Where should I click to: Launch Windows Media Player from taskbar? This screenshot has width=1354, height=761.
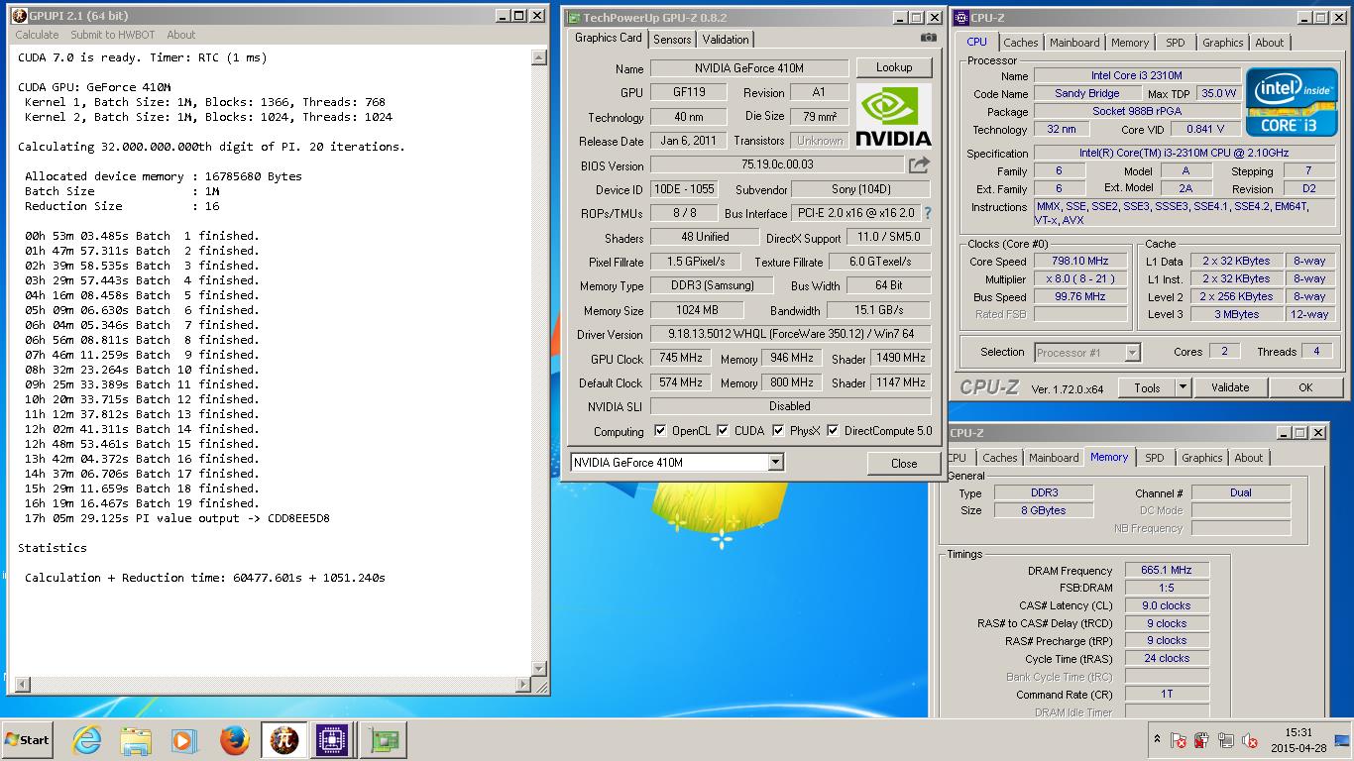[184, 739]
